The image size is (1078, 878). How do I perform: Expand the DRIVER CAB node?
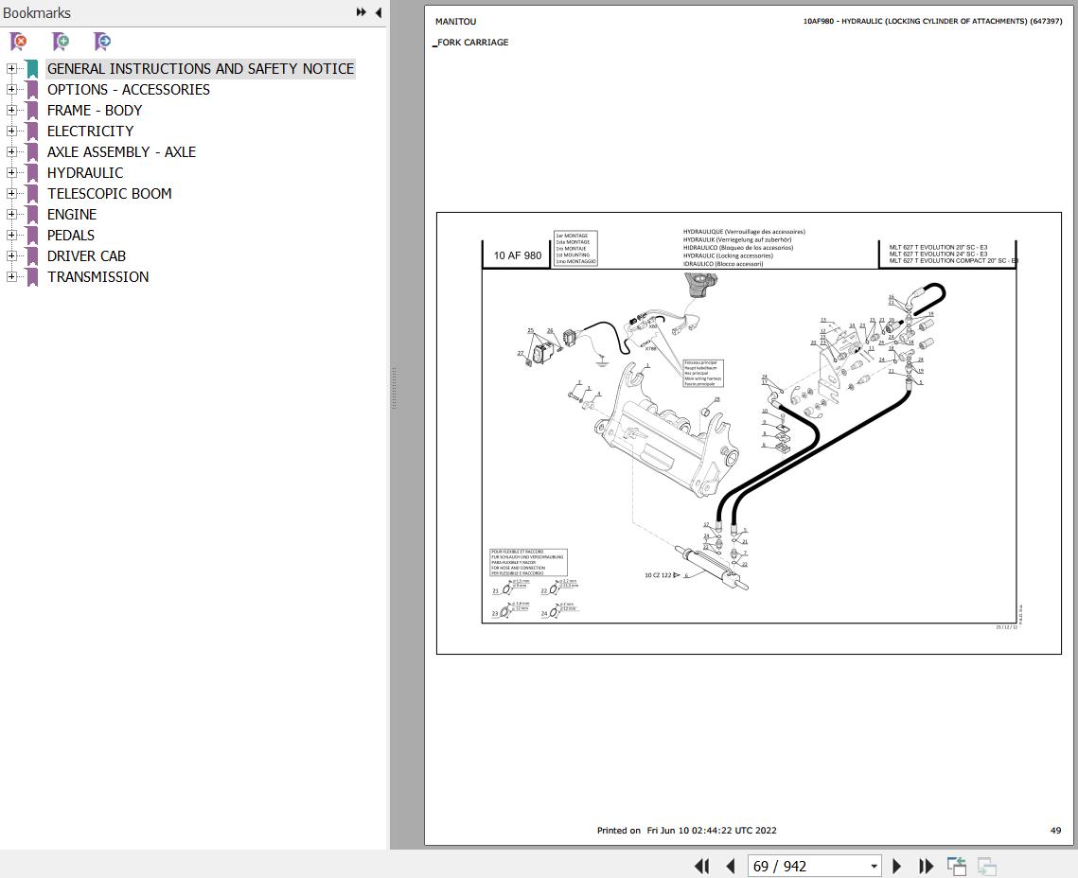click(x=11, y=255)
